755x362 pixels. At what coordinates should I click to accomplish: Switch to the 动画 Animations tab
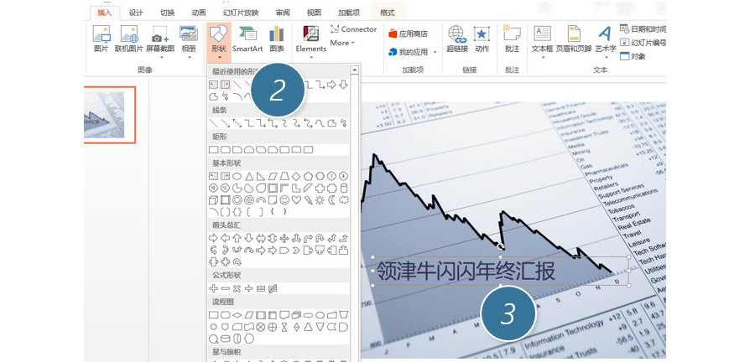[199, 13]
